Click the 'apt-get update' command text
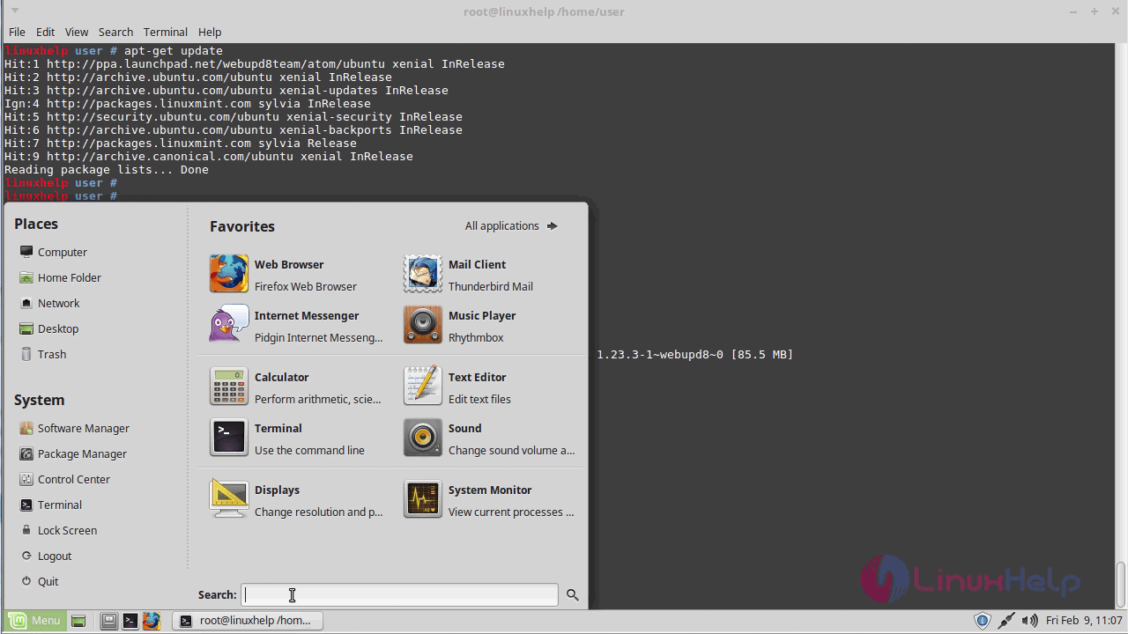This screenshot has width=1128, height=634. click(x=174, y=51)
